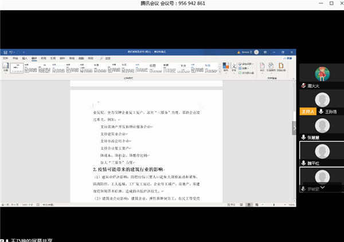Click microphone icon next to 王孙浩

321,112
